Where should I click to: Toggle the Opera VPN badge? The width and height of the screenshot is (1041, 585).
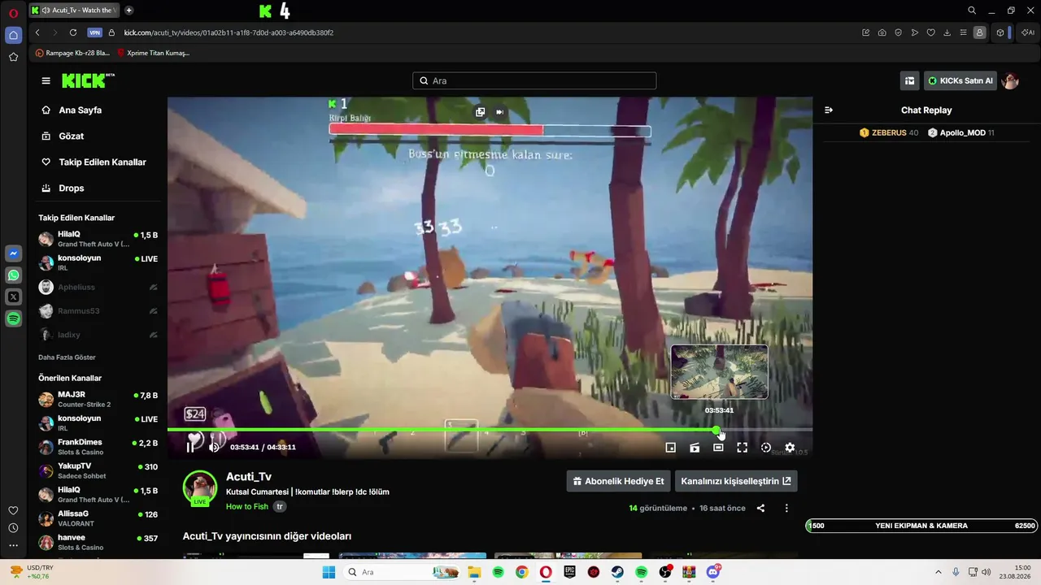pos(94,32)
